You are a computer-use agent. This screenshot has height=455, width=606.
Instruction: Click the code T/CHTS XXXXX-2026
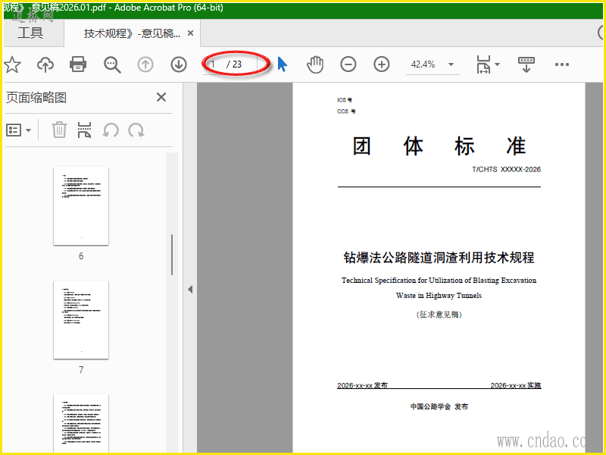click(x=506, y=169)
